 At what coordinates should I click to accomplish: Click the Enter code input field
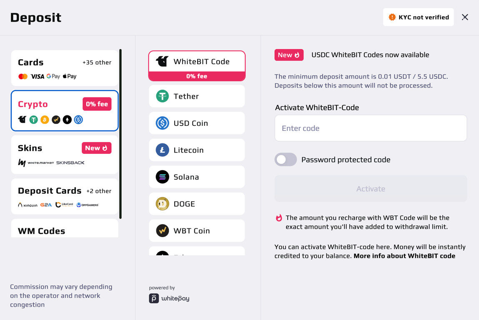370,128
